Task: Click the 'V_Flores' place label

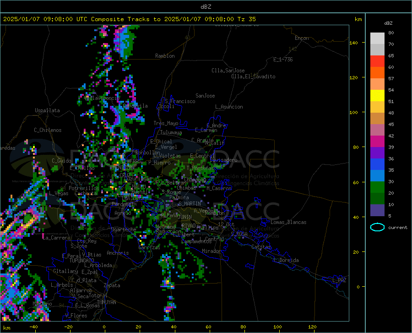Action: 76,316
